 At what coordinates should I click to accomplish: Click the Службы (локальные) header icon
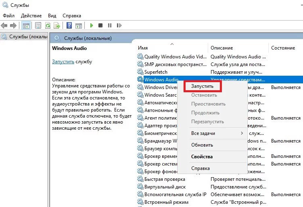(57, 38)
